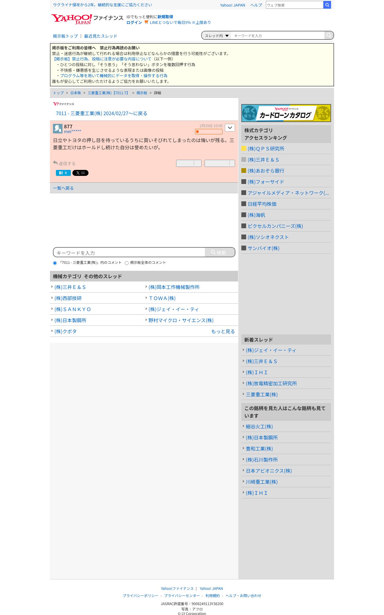Screen dimensions: 384x615
Task: Open (株)SANKYO thread link
Action: coord(73,309)
